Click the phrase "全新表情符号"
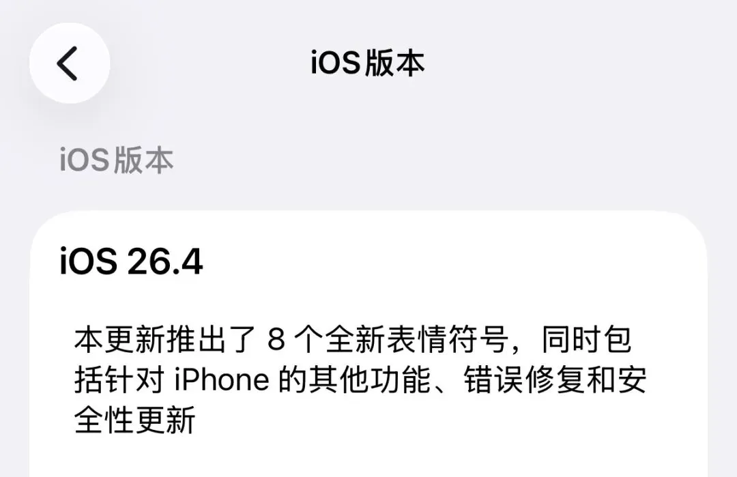The width and height of the screenshot is (737, 477). [x=416, y=339]
